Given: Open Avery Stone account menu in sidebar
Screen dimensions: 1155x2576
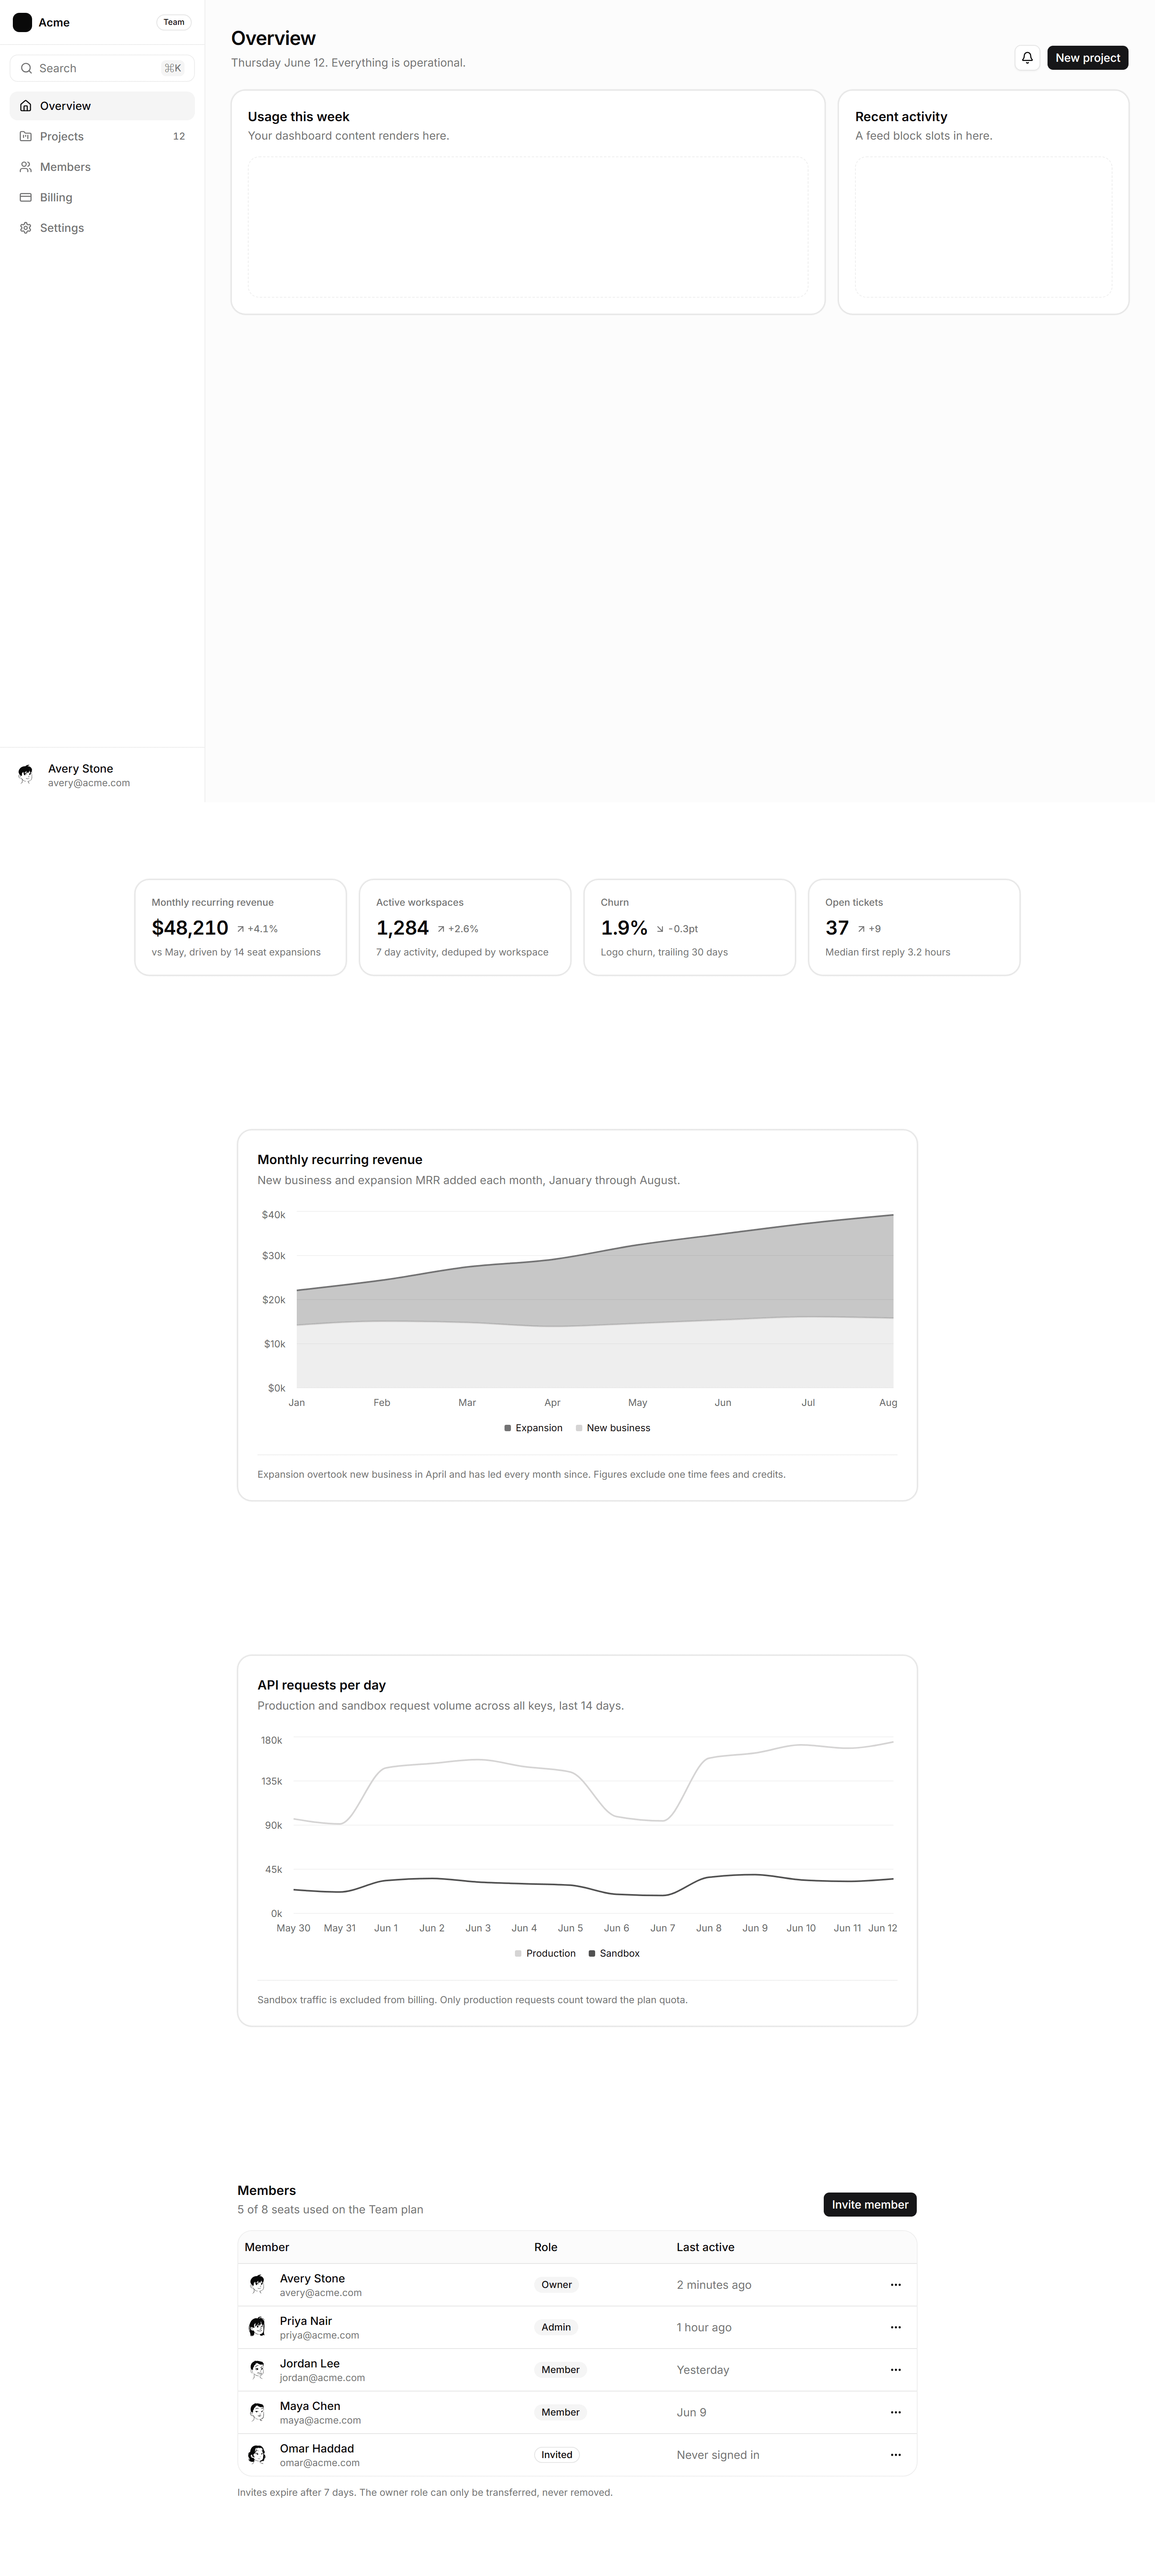Looking at the screenshot, I should [x=102, y=775].
